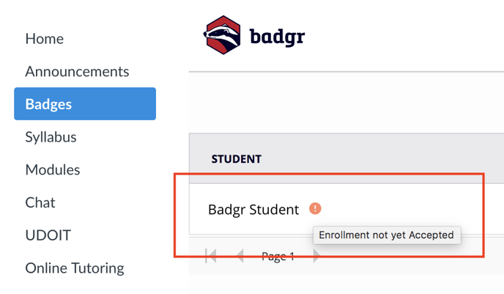
Task: Launch the UDOIT accessibility tool
Action: click(48, 235)
